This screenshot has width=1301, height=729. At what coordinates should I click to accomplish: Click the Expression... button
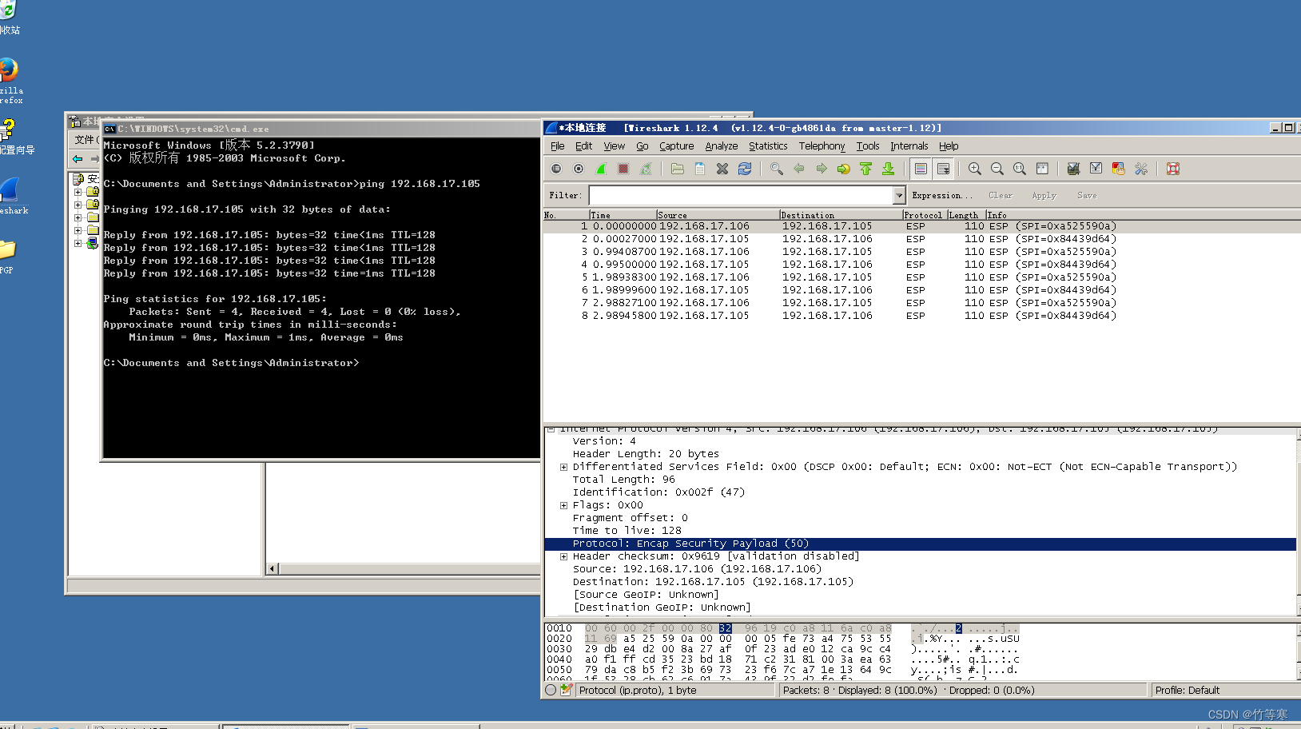click(942, 195)
